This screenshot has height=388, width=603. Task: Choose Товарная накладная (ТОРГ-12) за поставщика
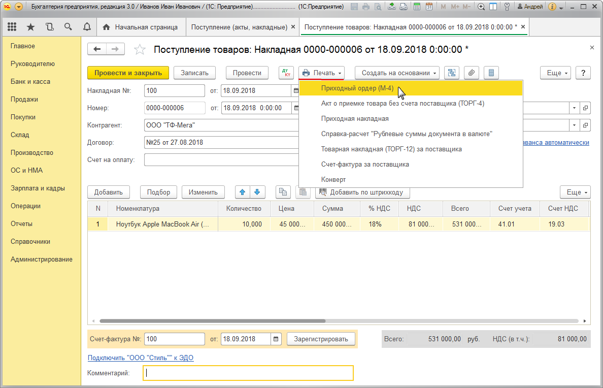click(x=391, y=149)
